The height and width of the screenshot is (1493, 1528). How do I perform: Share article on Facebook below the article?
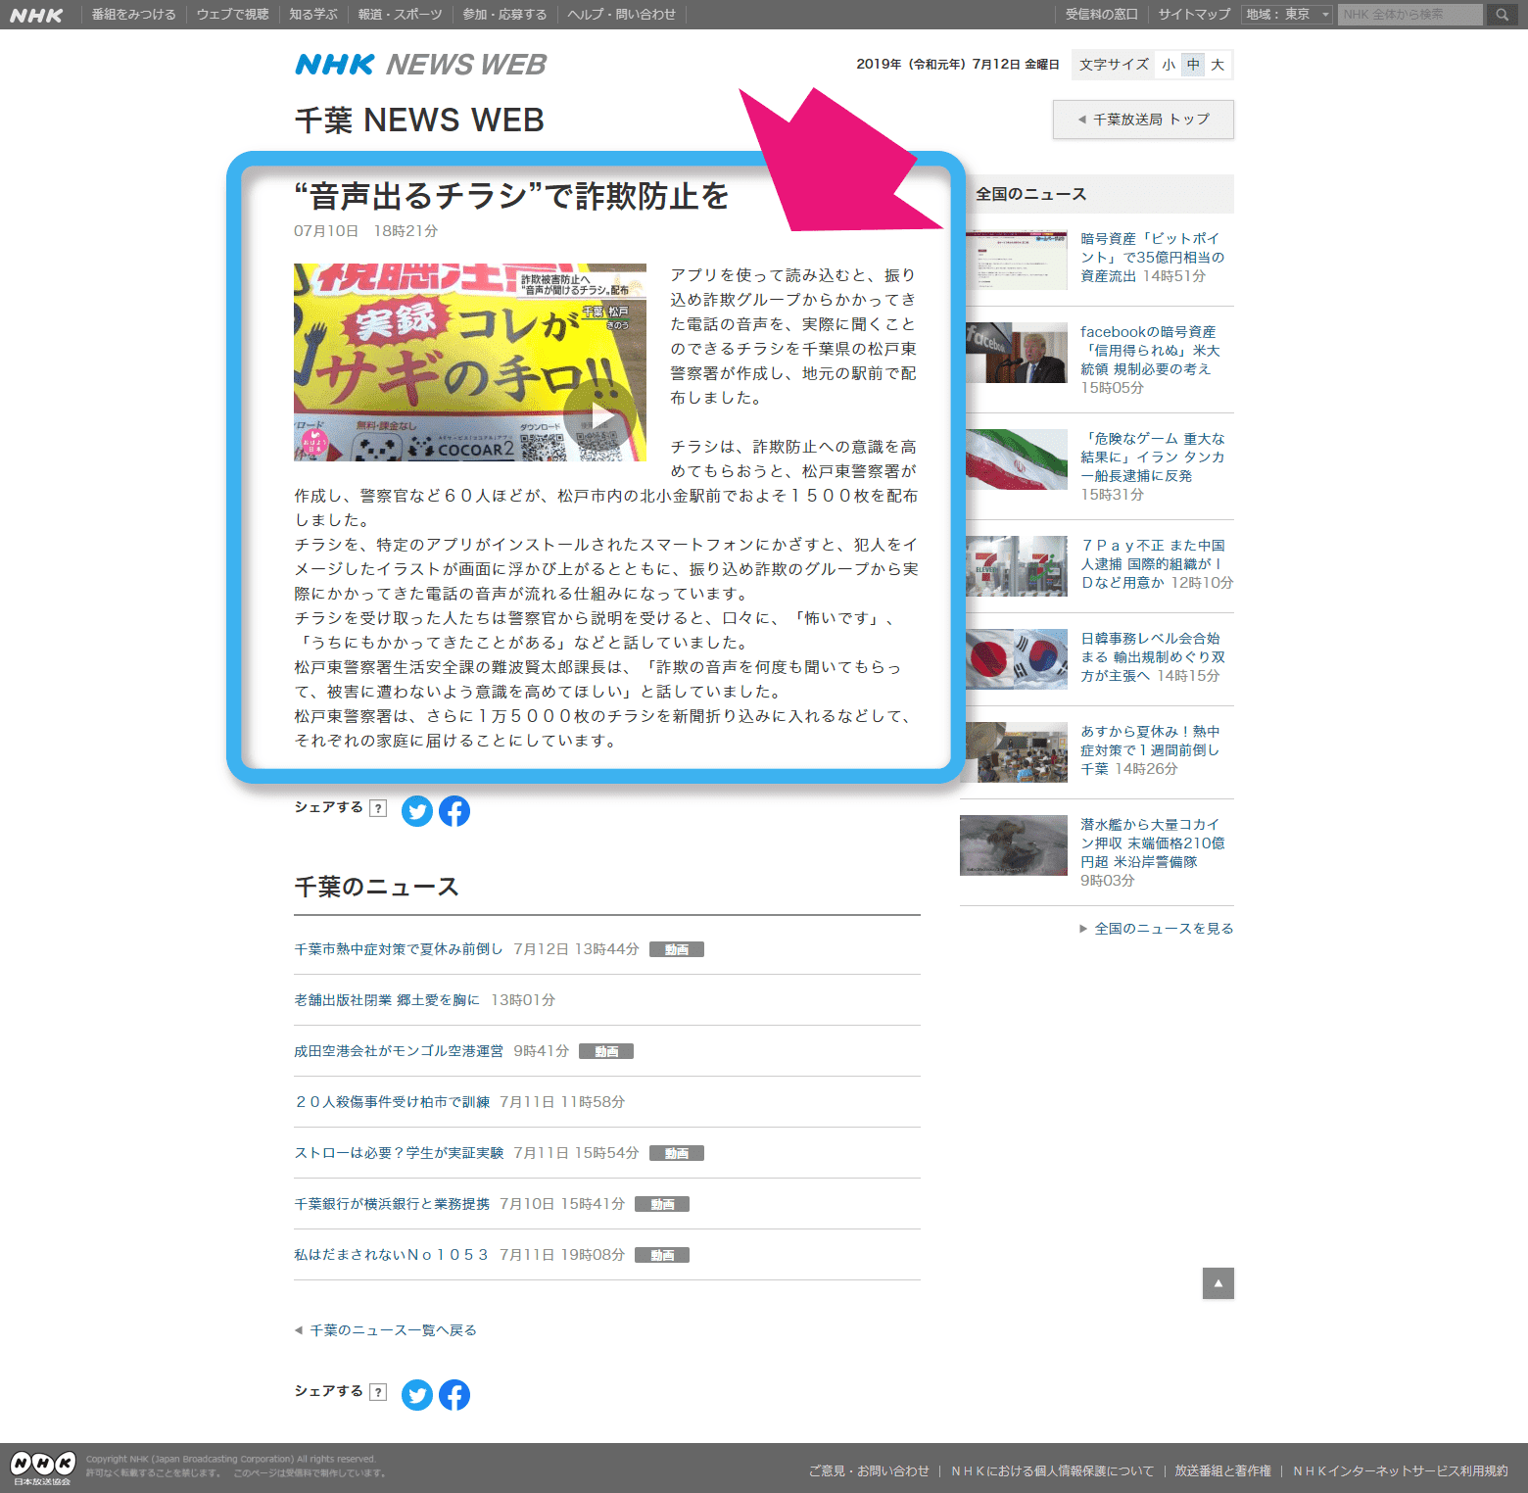click(x=454, y=811)
